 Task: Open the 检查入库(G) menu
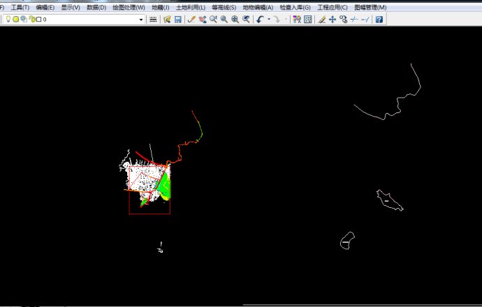tap(295, 7)
